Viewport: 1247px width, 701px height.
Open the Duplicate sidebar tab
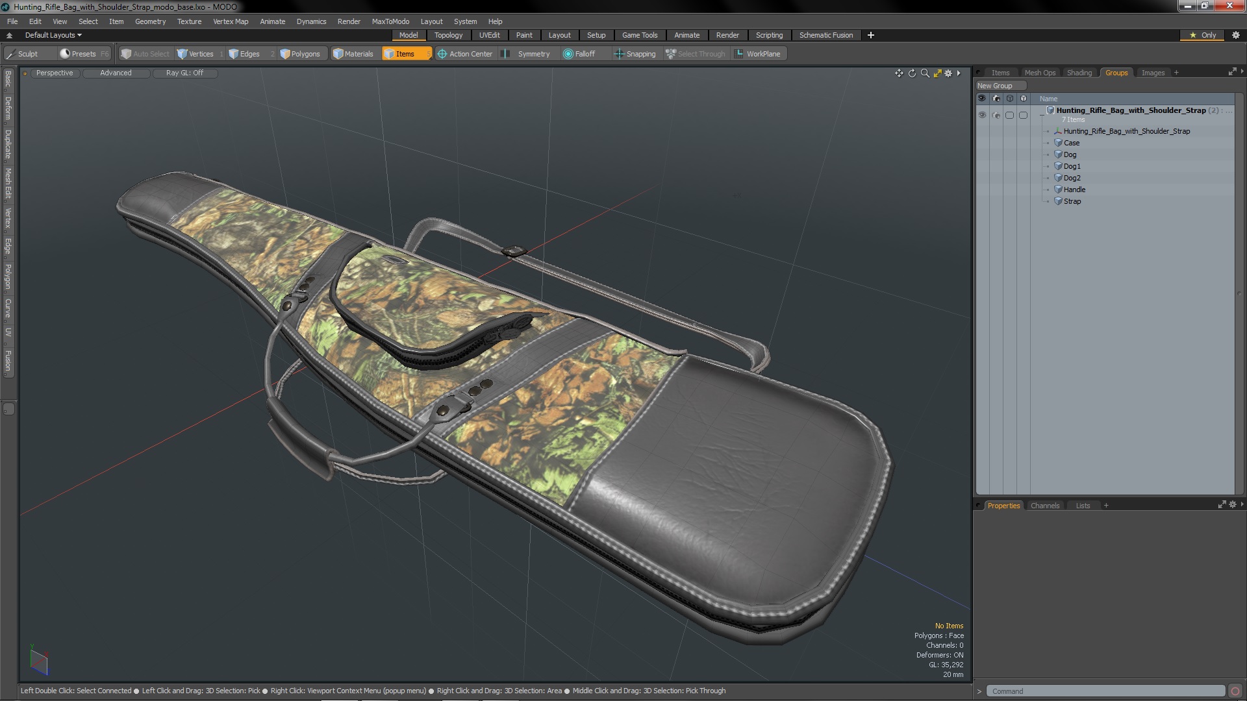coord(8,144)
